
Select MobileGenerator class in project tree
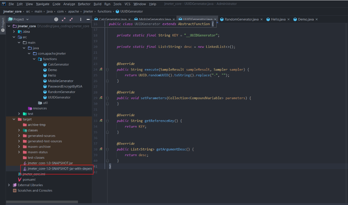(x=60, y=81)
